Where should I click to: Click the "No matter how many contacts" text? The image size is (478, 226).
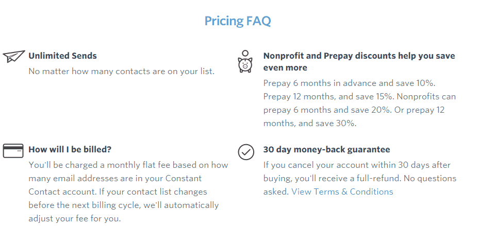[x=121, y=71]
